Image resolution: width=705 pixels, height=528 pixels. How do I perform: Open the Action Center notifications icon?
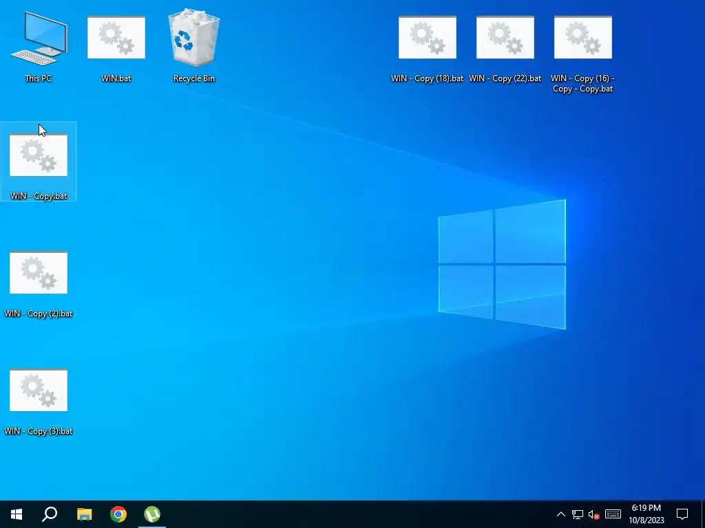click(x=682, y=514)
